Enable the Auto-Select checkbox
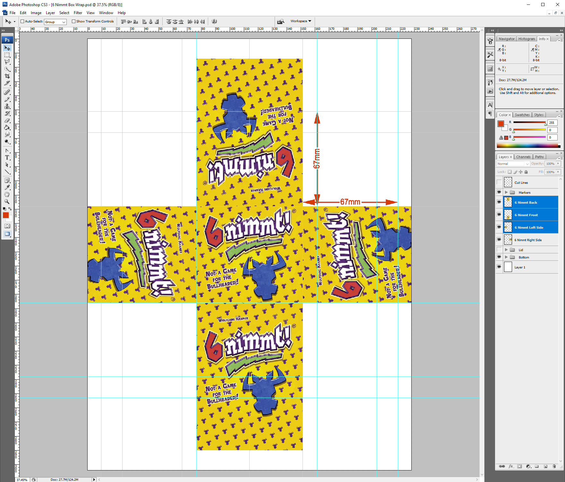565x482 pixels. coord(22,21)
